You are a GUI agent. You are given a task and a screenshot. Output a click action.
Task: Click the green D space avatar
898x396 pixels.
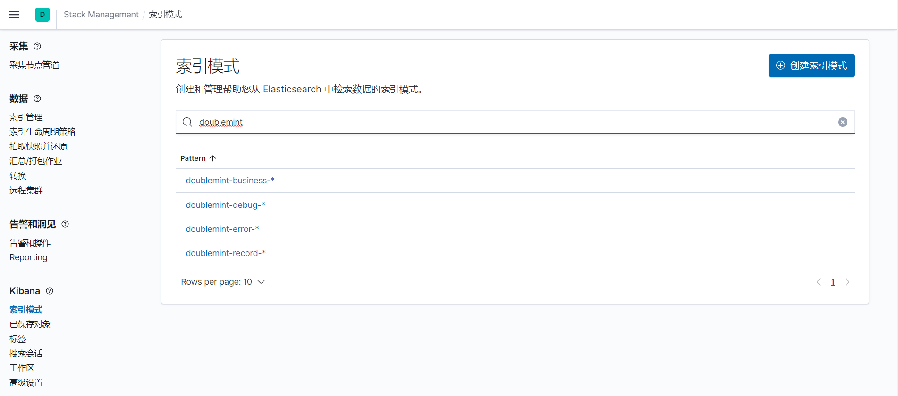[x=42, y=15]
